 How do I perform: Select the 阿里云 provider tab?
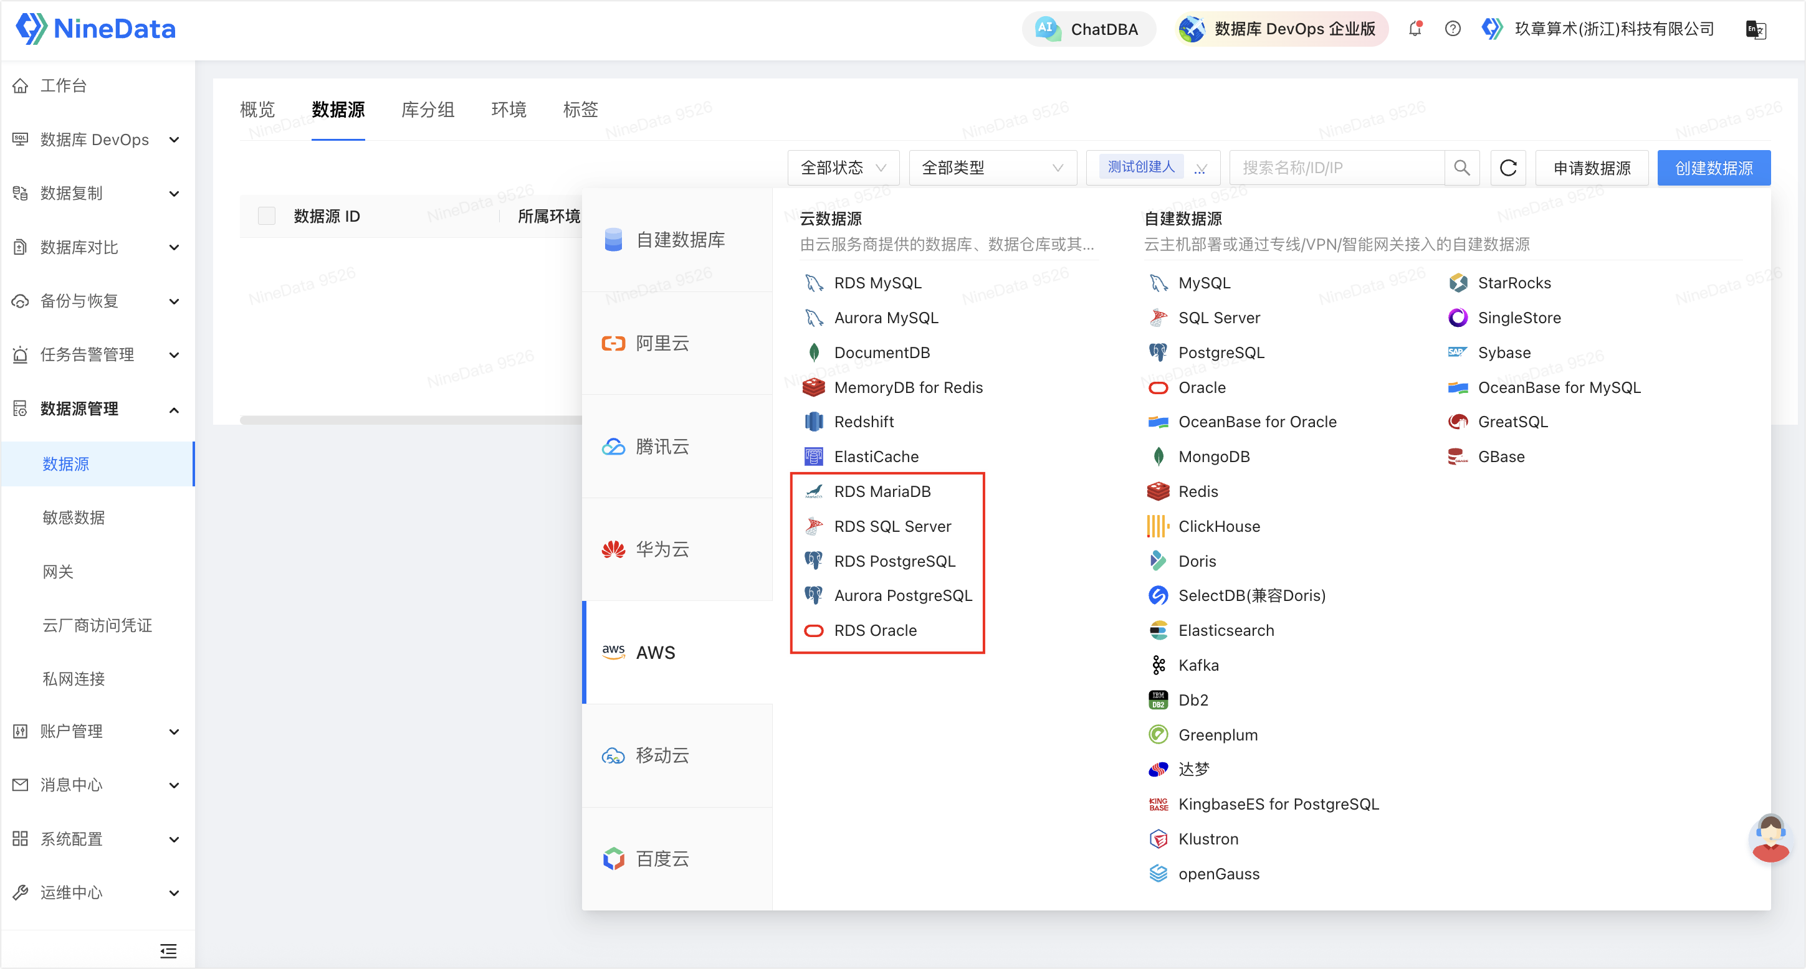677,343
